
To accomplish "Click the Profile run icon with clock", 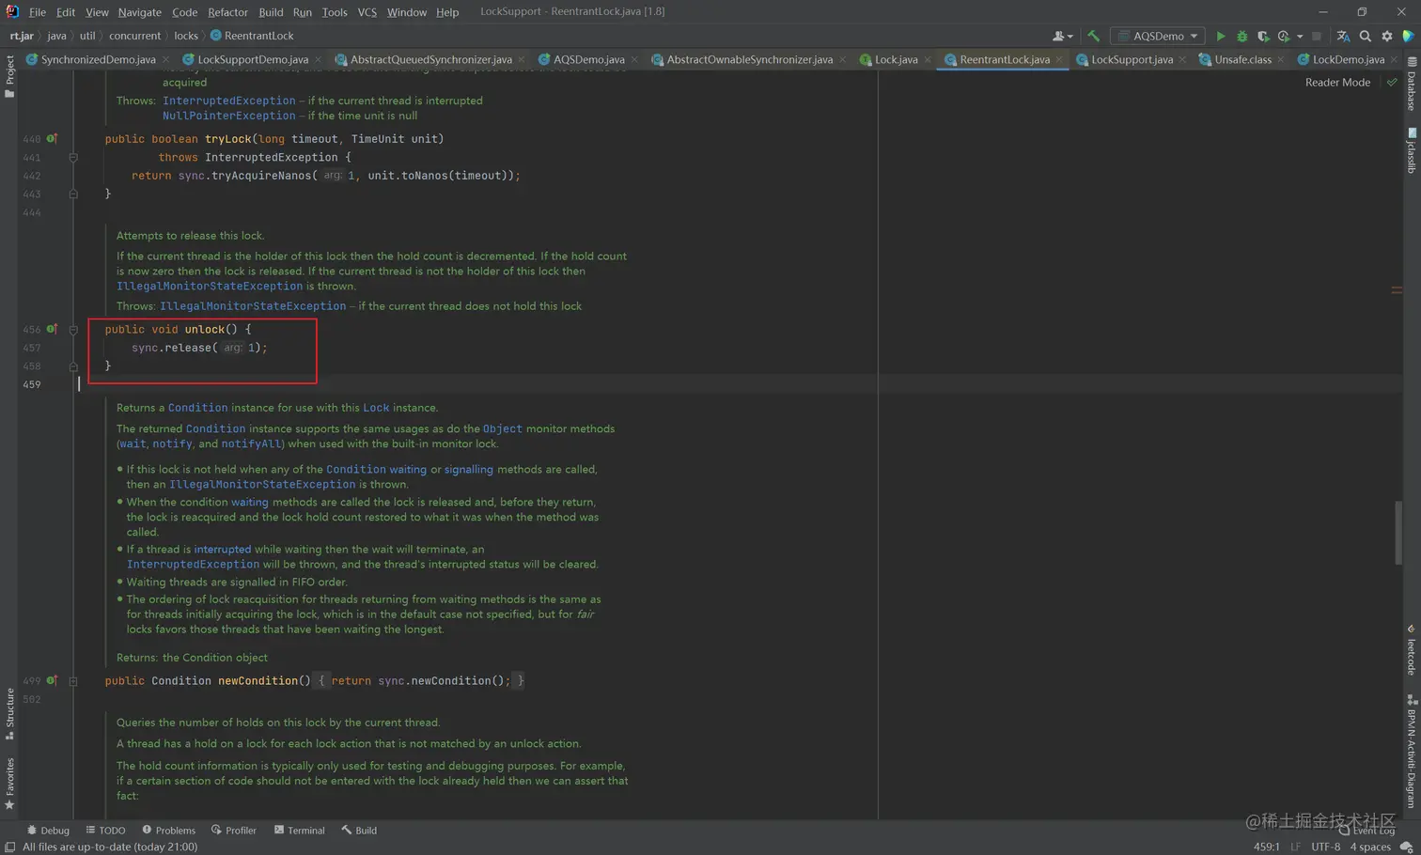I will pos(1284,36).
